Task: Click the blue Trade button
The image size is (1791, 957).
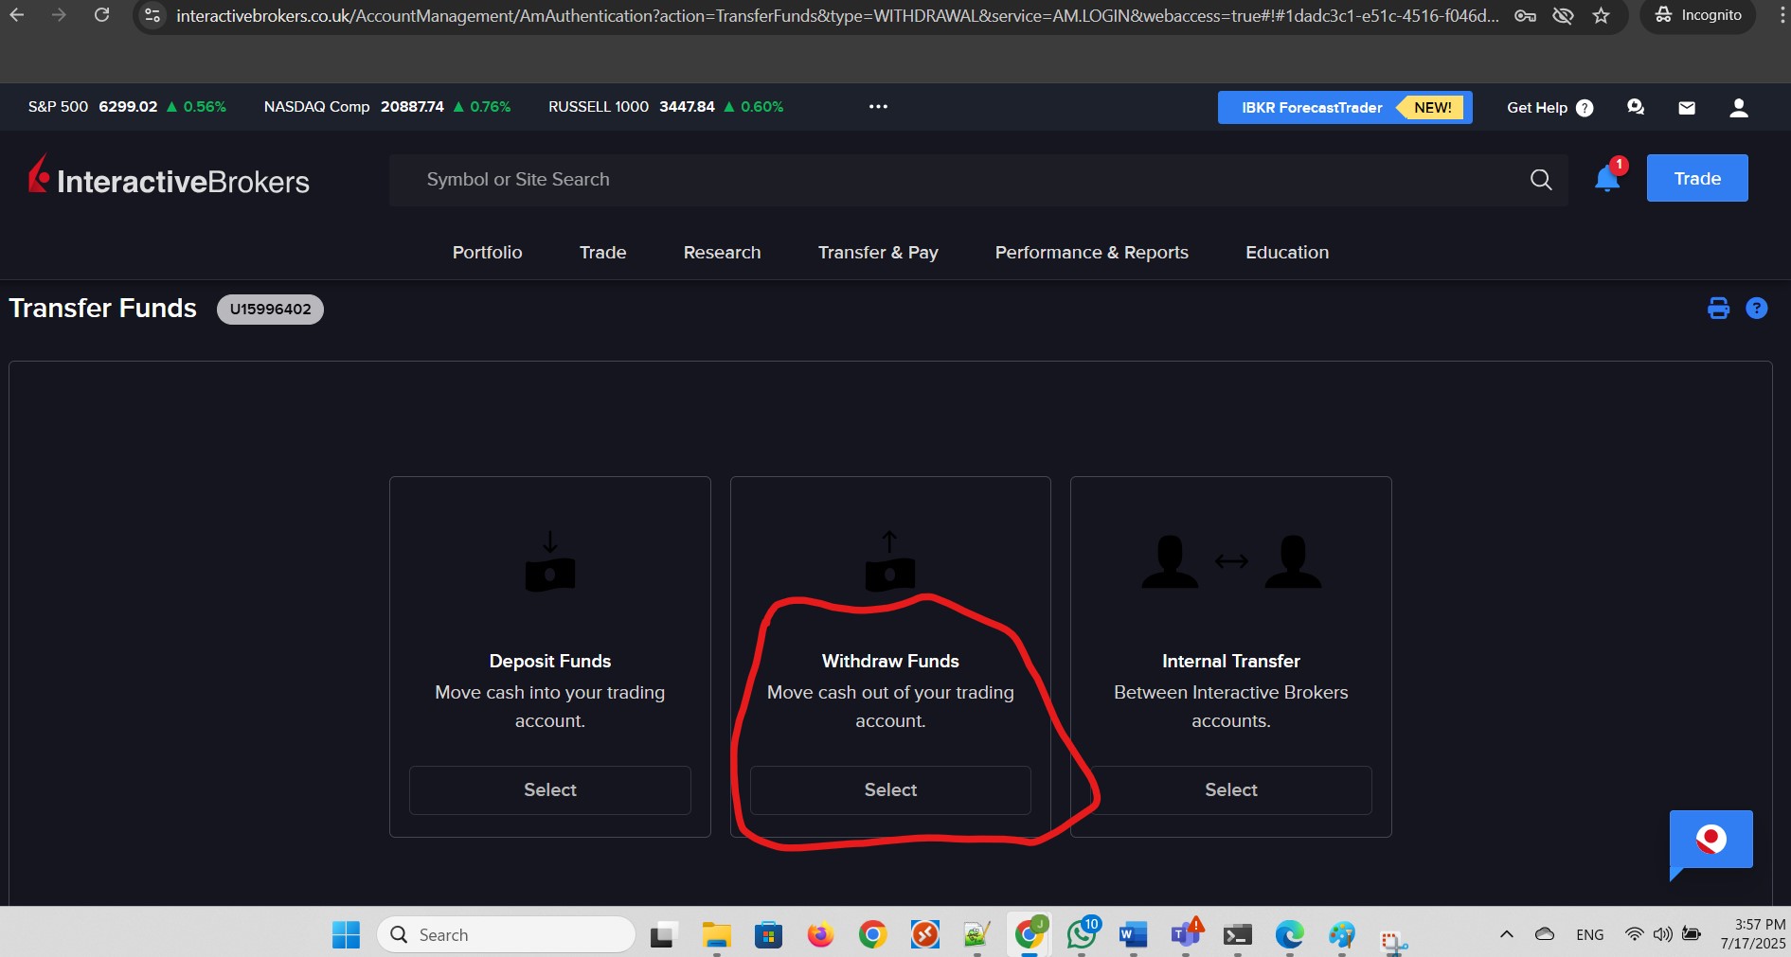Action: (1697, 178)
